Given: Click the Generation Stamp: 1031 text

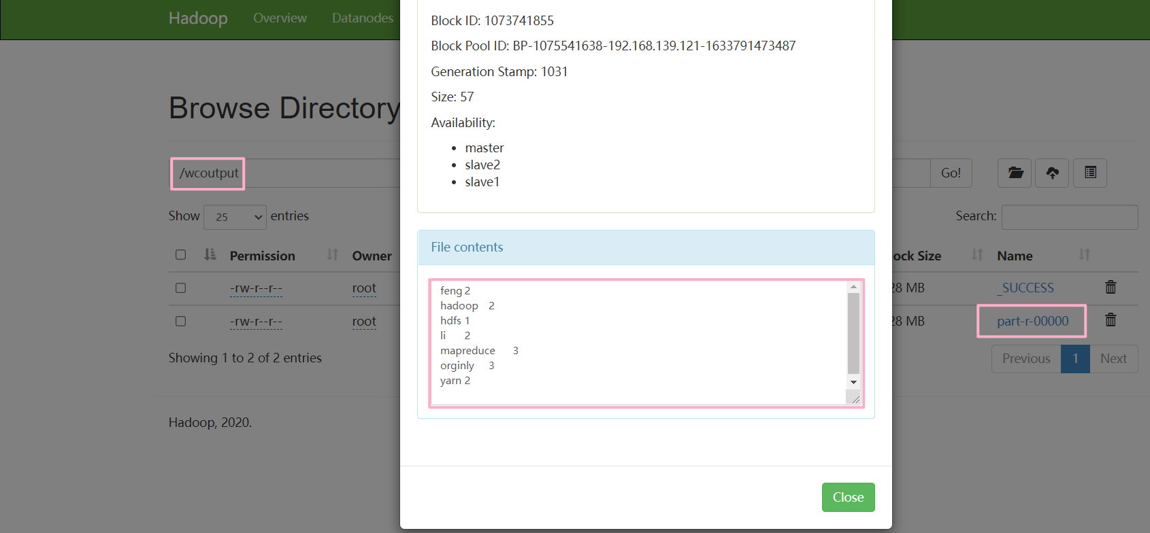Looking at the screenshot, I should tap(499, 71).
